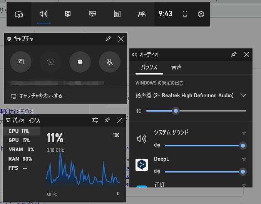Click the パフォーマンス widget title
Viewport: 261px width, 204px height.
tap(27, 120)
